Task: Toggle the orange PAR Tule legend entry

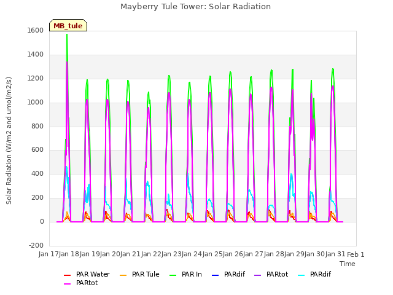Action: (139, 275)
